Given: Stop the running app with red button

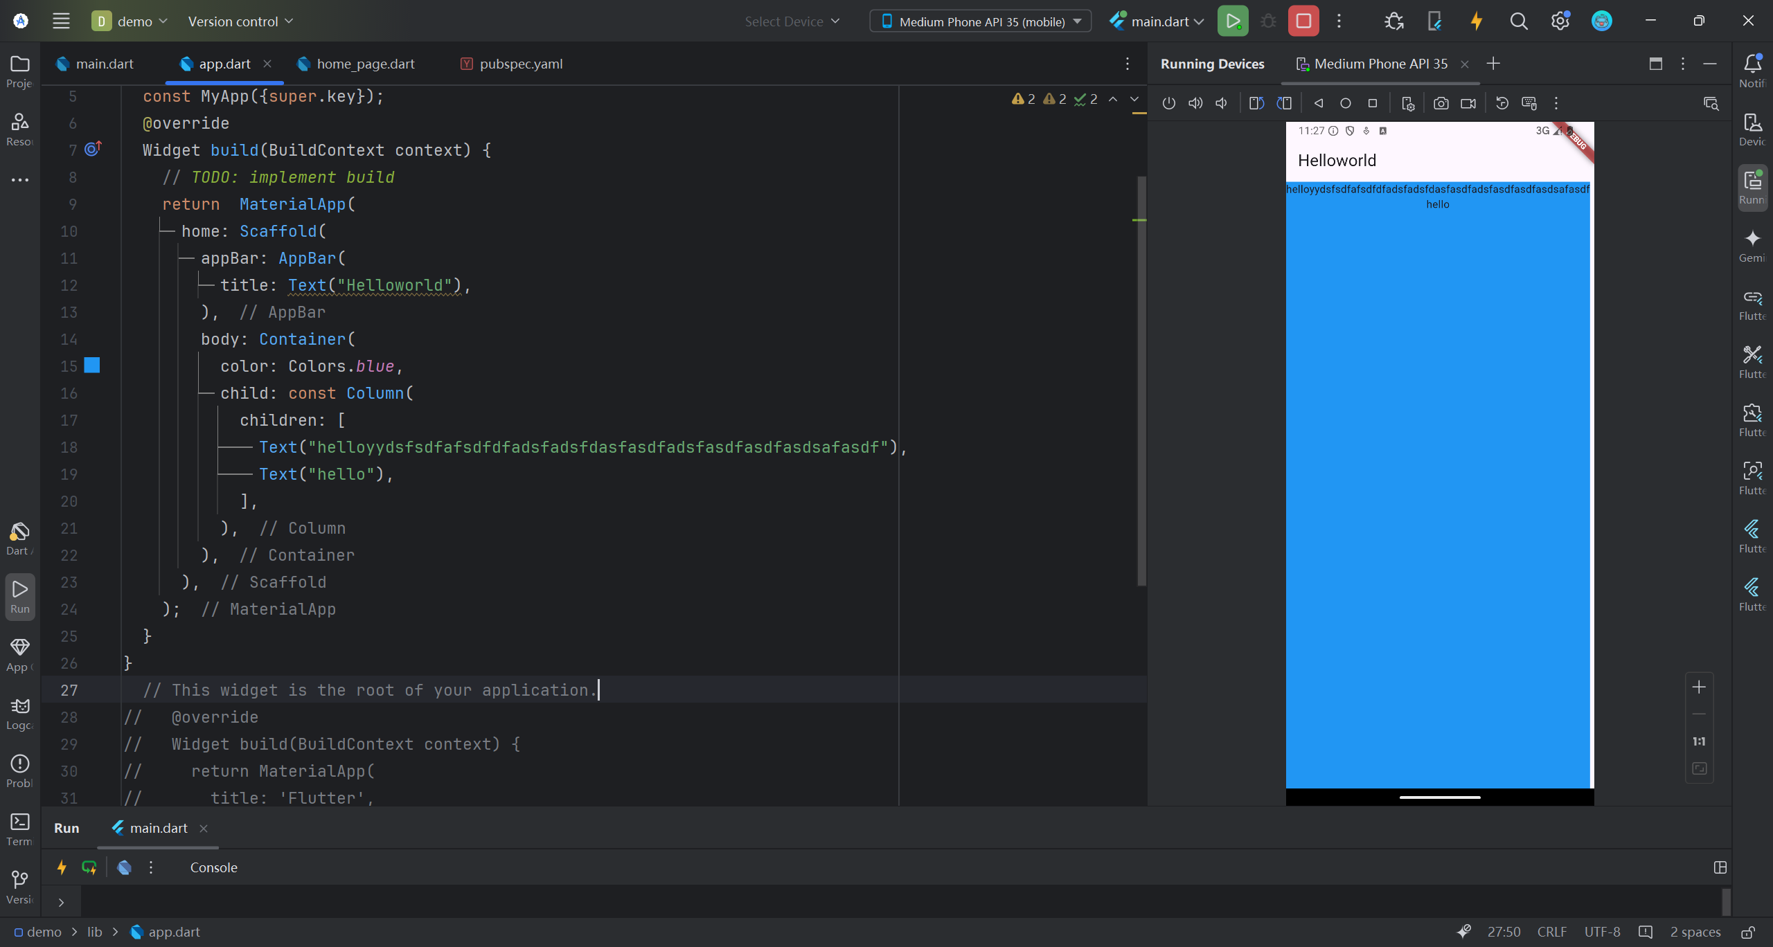Looking at the screenshot, I should pyautogui.click(x=1303, y=21).
